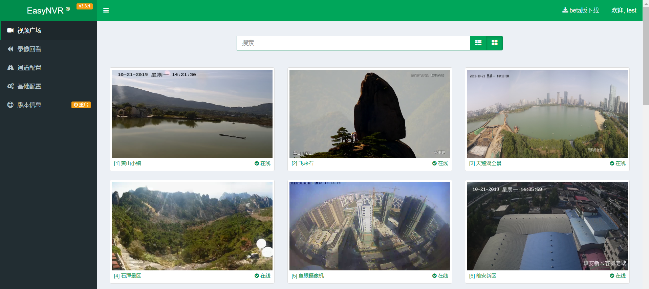Click the EasyNVR logo title
The height and width of the screenshot is (289, 649).
(x=48, y=10)
